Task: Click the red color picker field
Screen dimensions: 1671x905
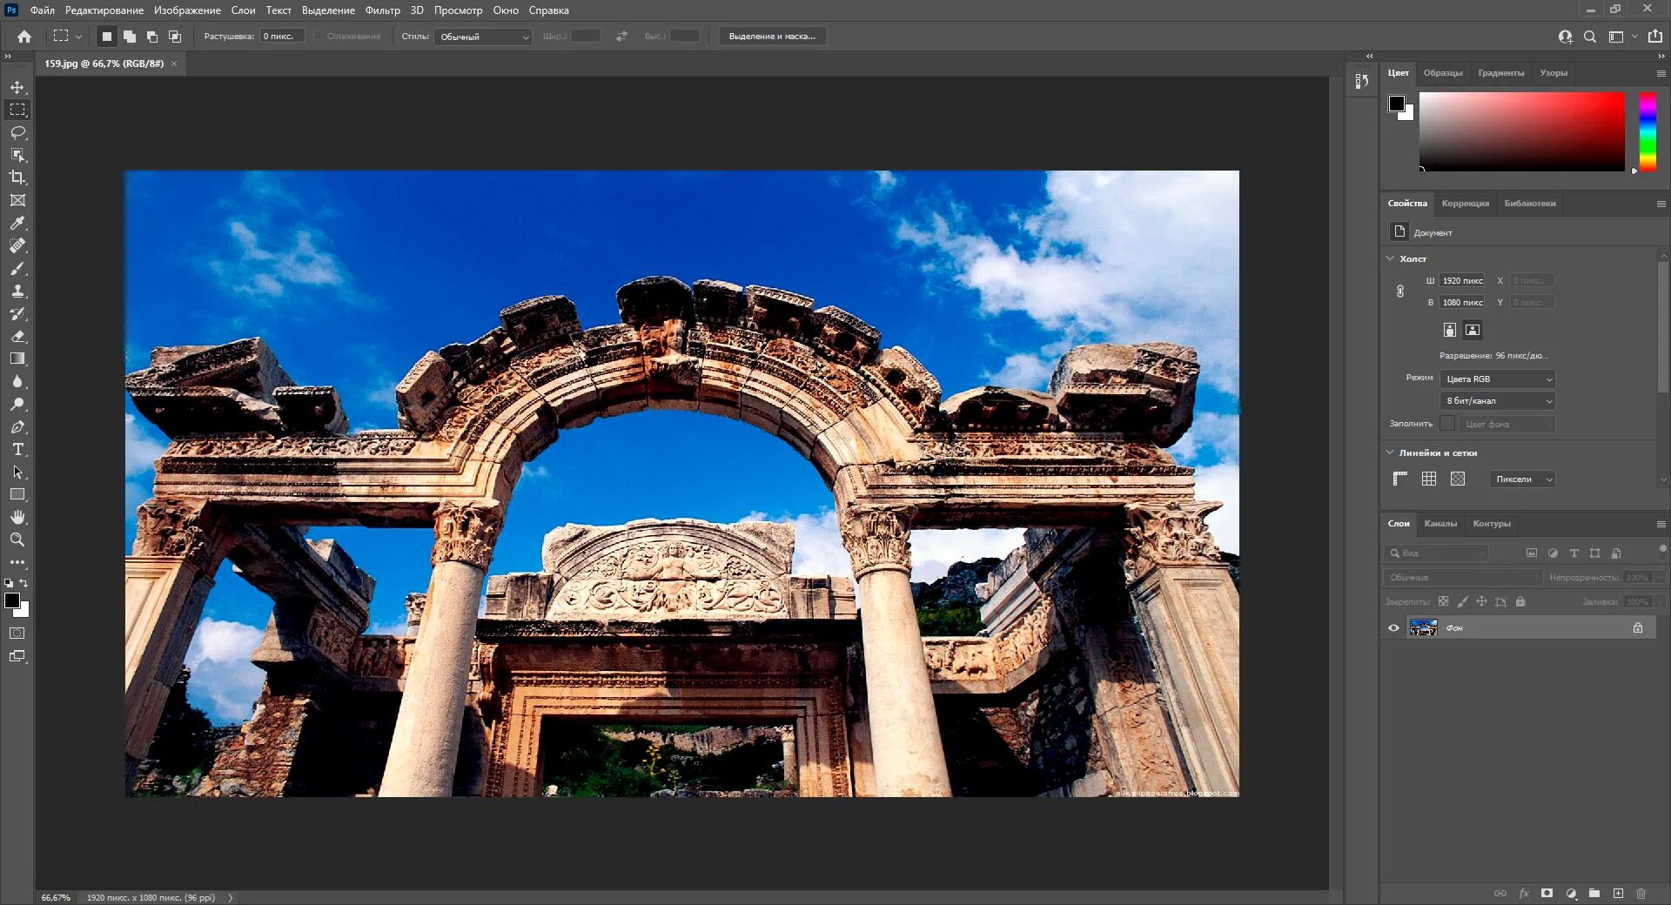Action: (1521, 131)
